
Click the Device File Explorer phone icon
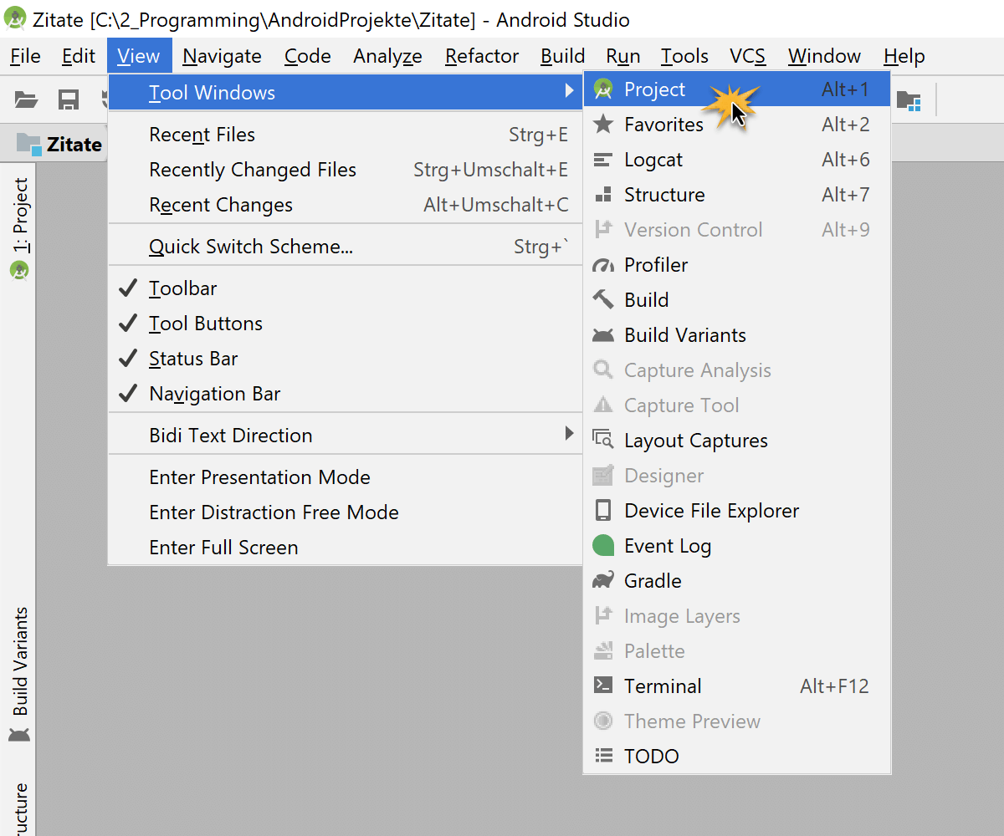click(x=602, y=510)
